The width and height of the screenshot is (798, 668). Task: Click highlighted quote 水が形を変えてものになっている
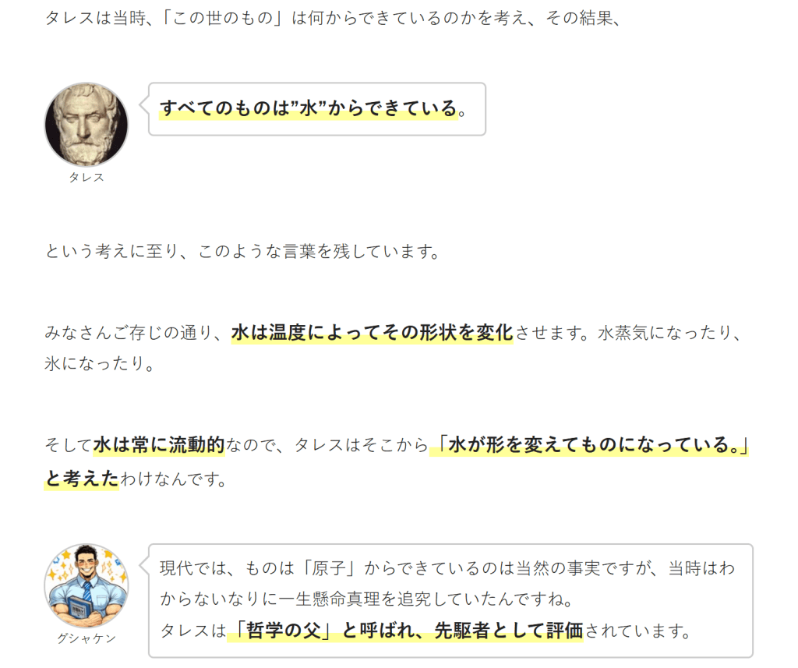click(589, 445)
